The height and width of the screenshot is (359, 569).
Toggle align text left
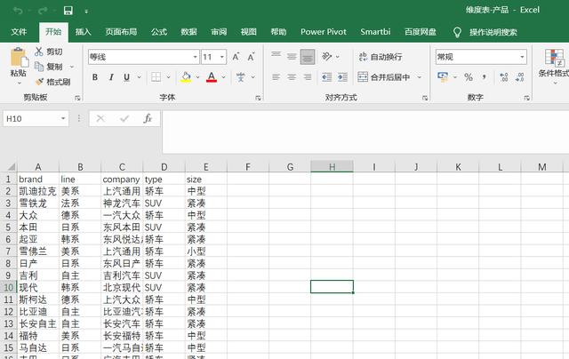276,77
